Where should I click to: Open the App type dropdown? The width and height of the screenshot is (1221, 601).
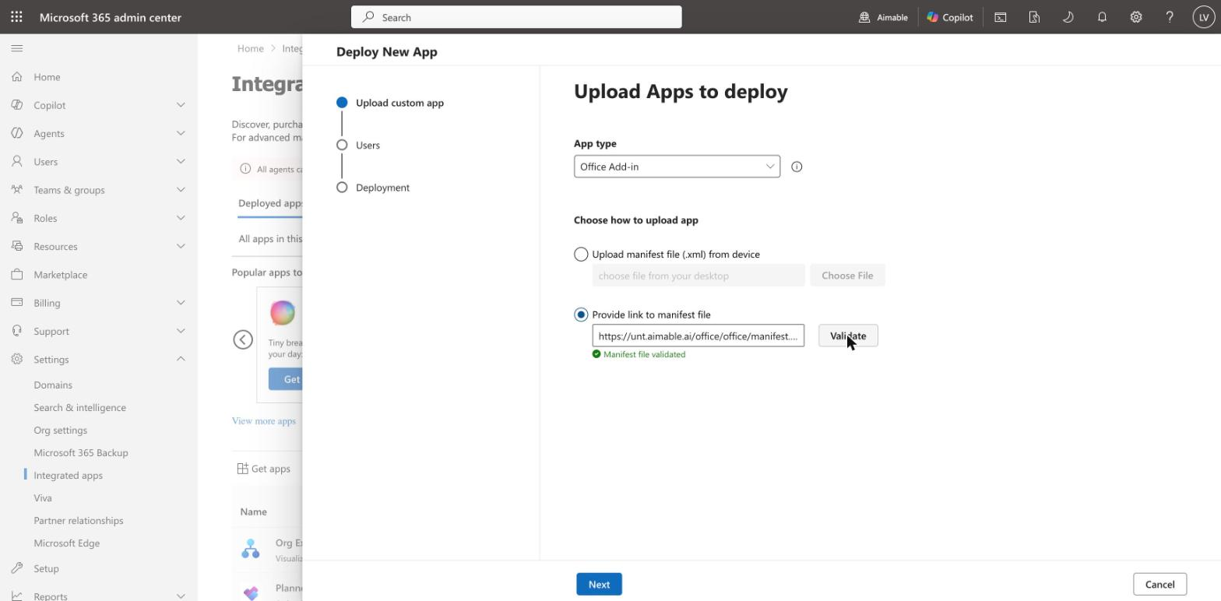click(677, 167)
